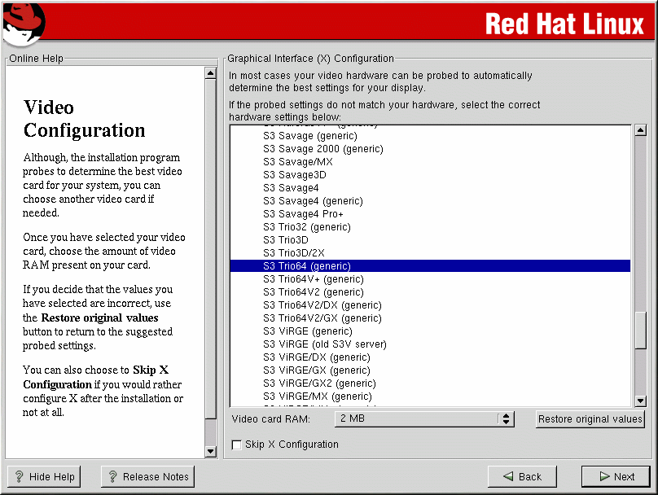Click the video card list scrollbar thumb
The height and width of the screenshot is (495, 658).
(x=640, y=330)
